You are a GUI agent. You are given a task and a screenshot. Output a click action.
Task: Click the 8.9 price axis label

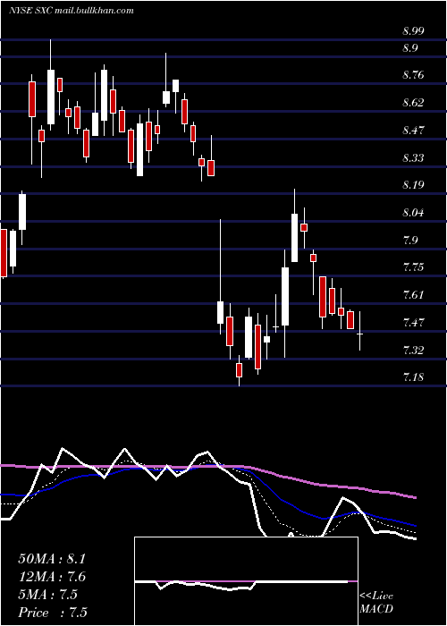coord(410,48)
